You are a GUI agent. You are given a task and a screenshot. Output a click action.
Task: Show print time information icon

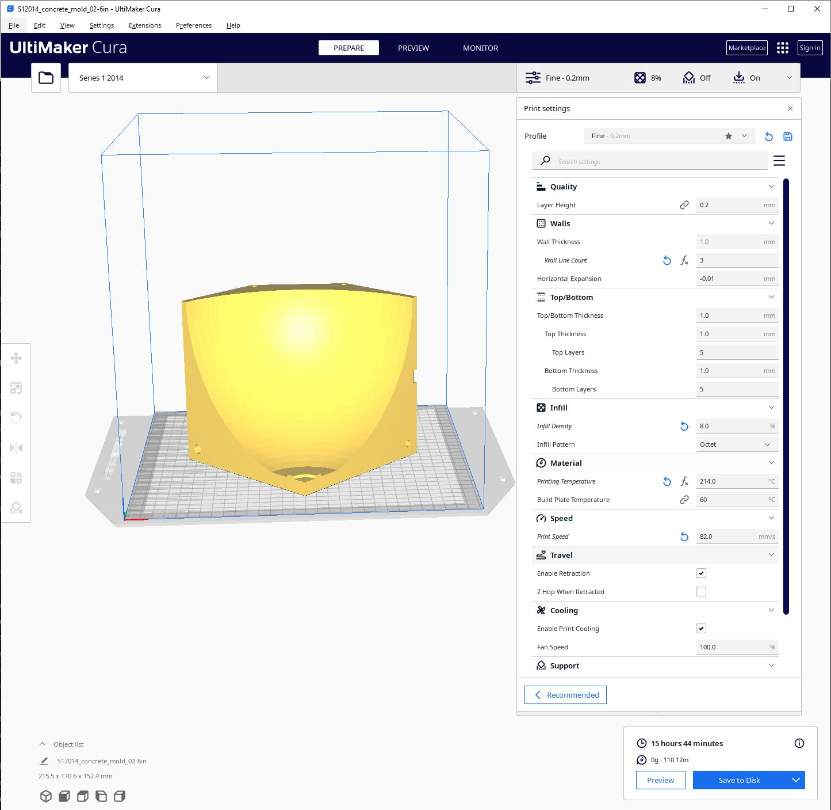(x=799, y=743)
